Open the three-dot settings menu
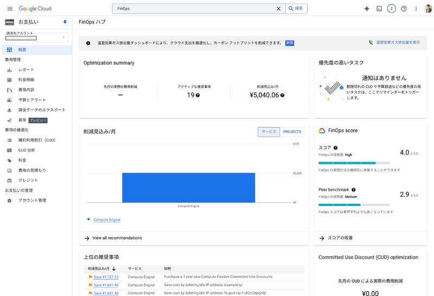Viewport: 434px width, 296px height. click(416, 9)
